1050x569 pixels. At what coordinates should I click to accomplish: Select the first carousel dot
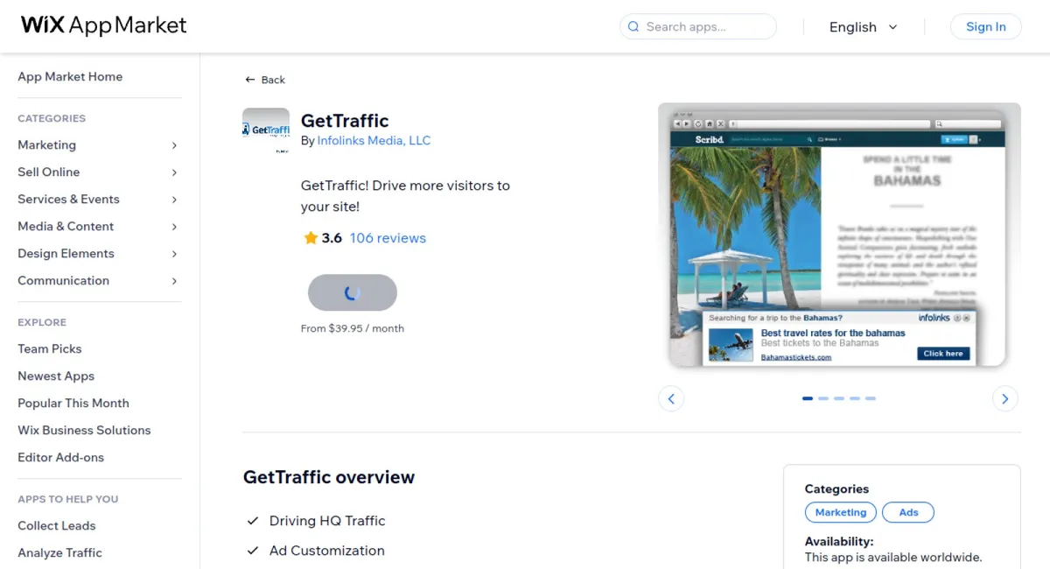[808, 398]
